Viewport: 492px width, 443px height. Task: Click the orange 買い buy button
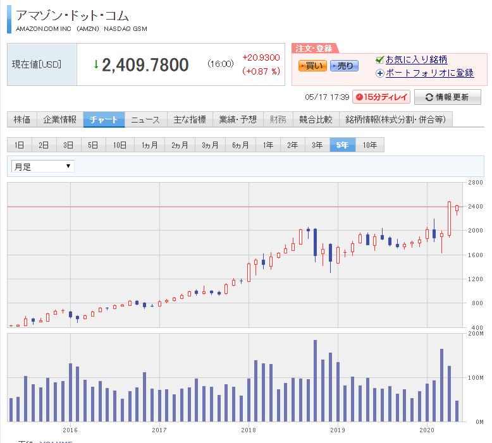312,66
